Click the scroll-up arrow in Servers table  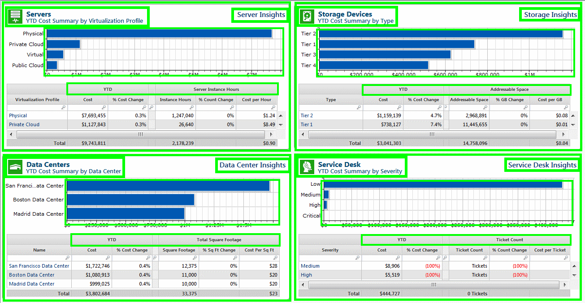281,116
